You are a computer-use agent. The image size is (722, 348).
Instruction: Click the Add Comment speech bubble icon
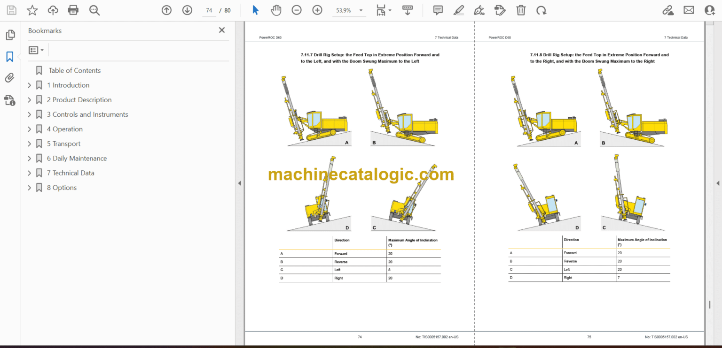[x=438, y=10]
